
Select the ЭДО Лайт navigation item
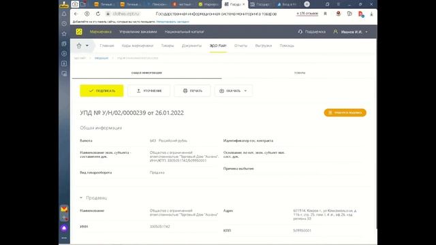(x=218, y=46)
